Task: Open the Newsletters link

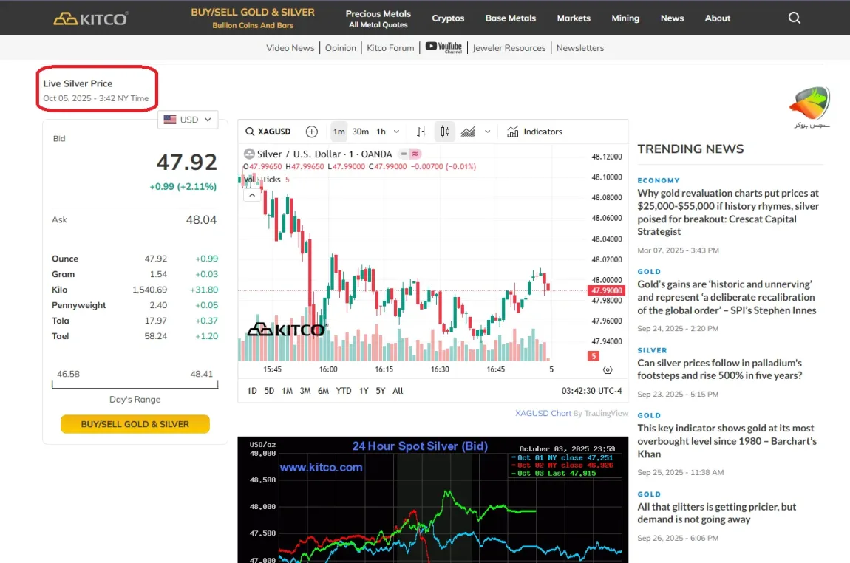Action: [x=580, y=48]
